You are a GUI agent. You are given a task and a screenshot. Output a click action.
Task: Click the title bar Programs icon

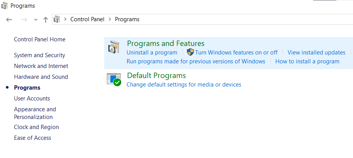tap(5, 6)
